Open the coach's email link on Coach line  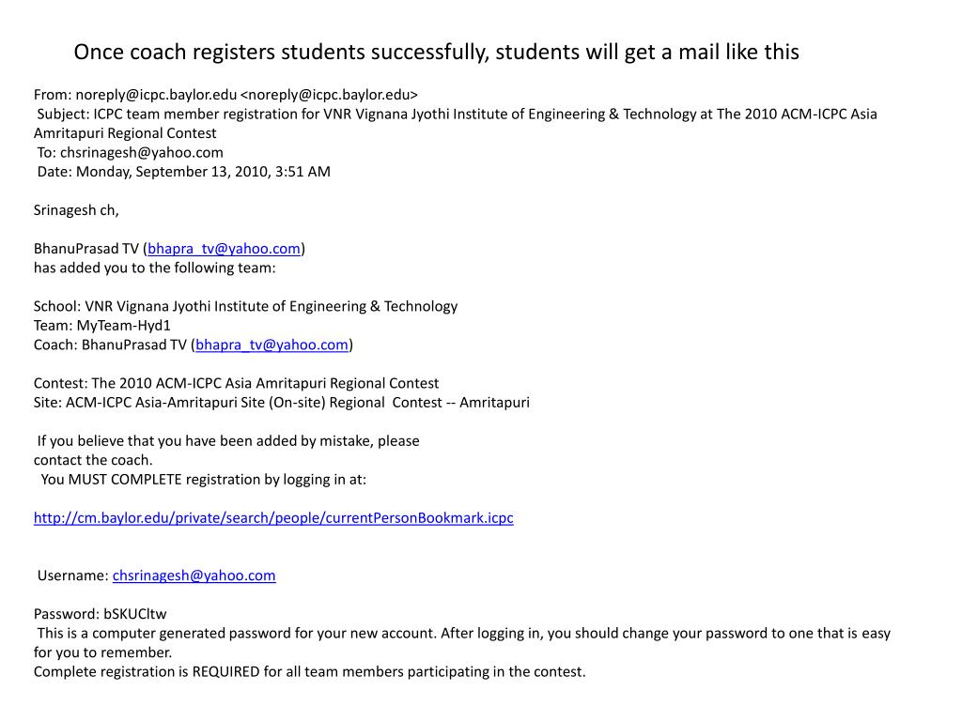point(272,345)
